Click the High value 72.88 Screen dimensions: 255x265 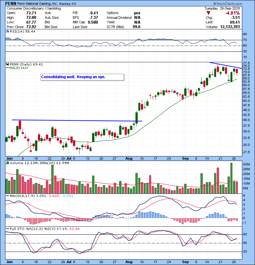(x=31, y=18)
